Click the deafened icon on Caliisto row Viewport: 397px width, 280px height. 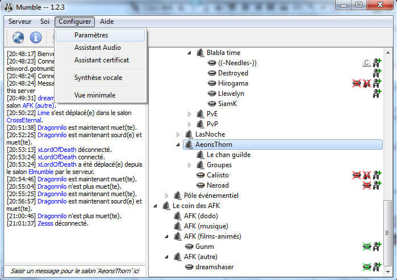coord(367,175)
